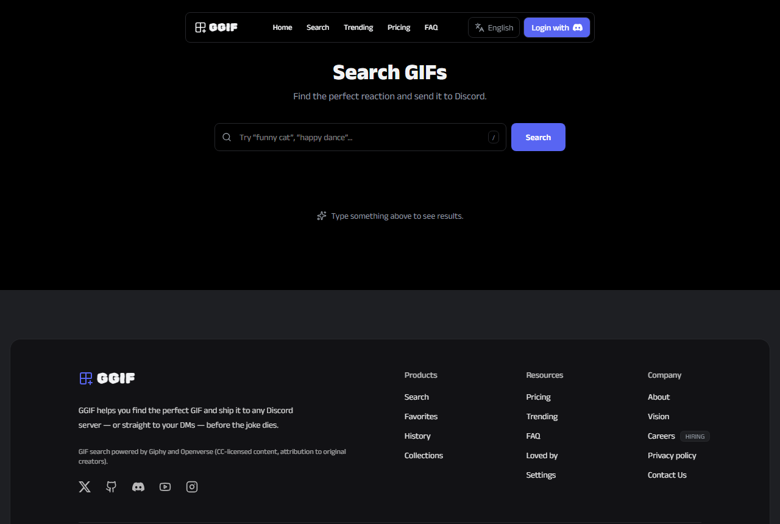
Task: Open the Collections footer link
Action: click(424, 456)
